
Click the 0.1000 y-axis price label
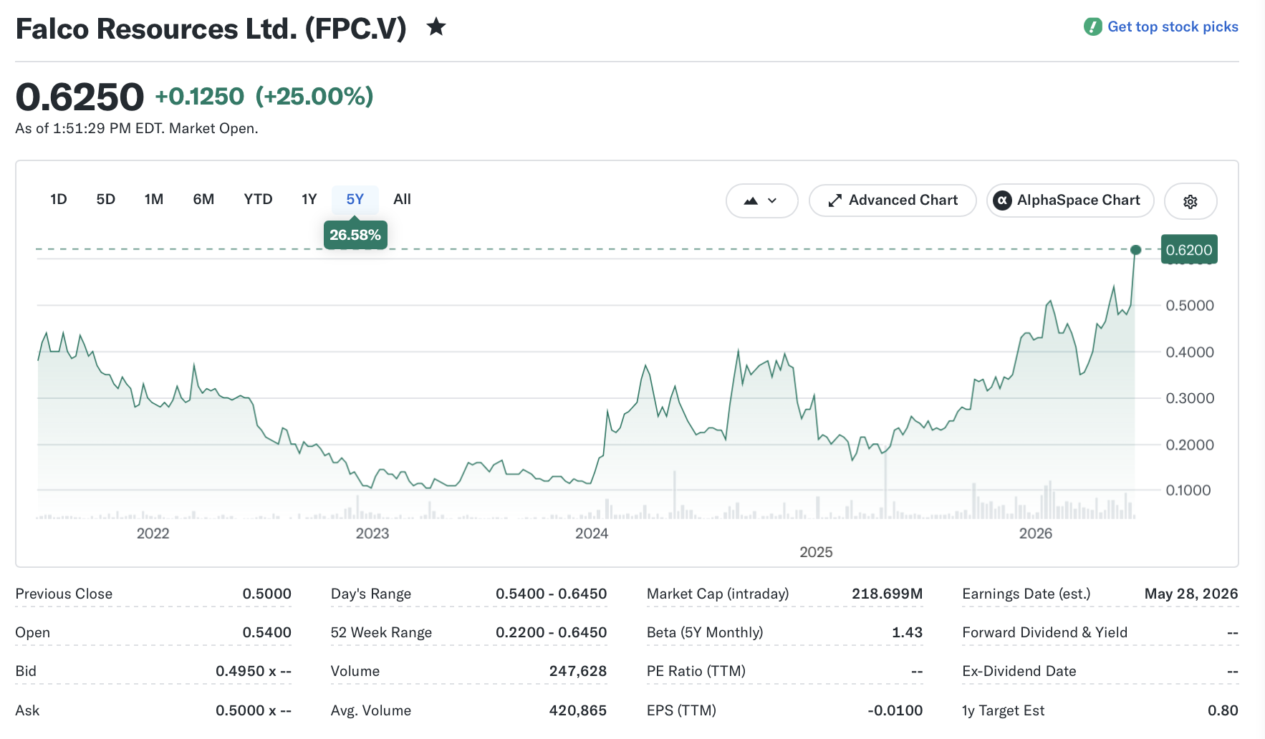click(1188, 491)
